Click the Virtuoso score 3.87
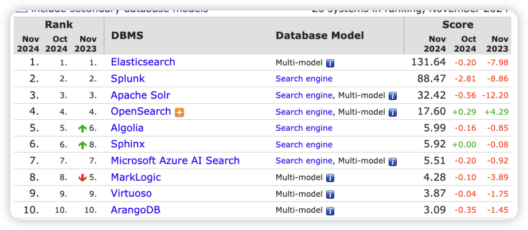 [x=435, y=193]
